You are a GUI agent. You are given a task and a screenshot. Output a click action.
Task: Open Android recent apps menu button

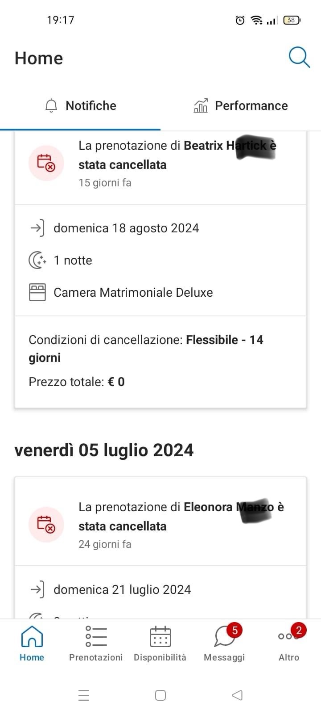84,695
